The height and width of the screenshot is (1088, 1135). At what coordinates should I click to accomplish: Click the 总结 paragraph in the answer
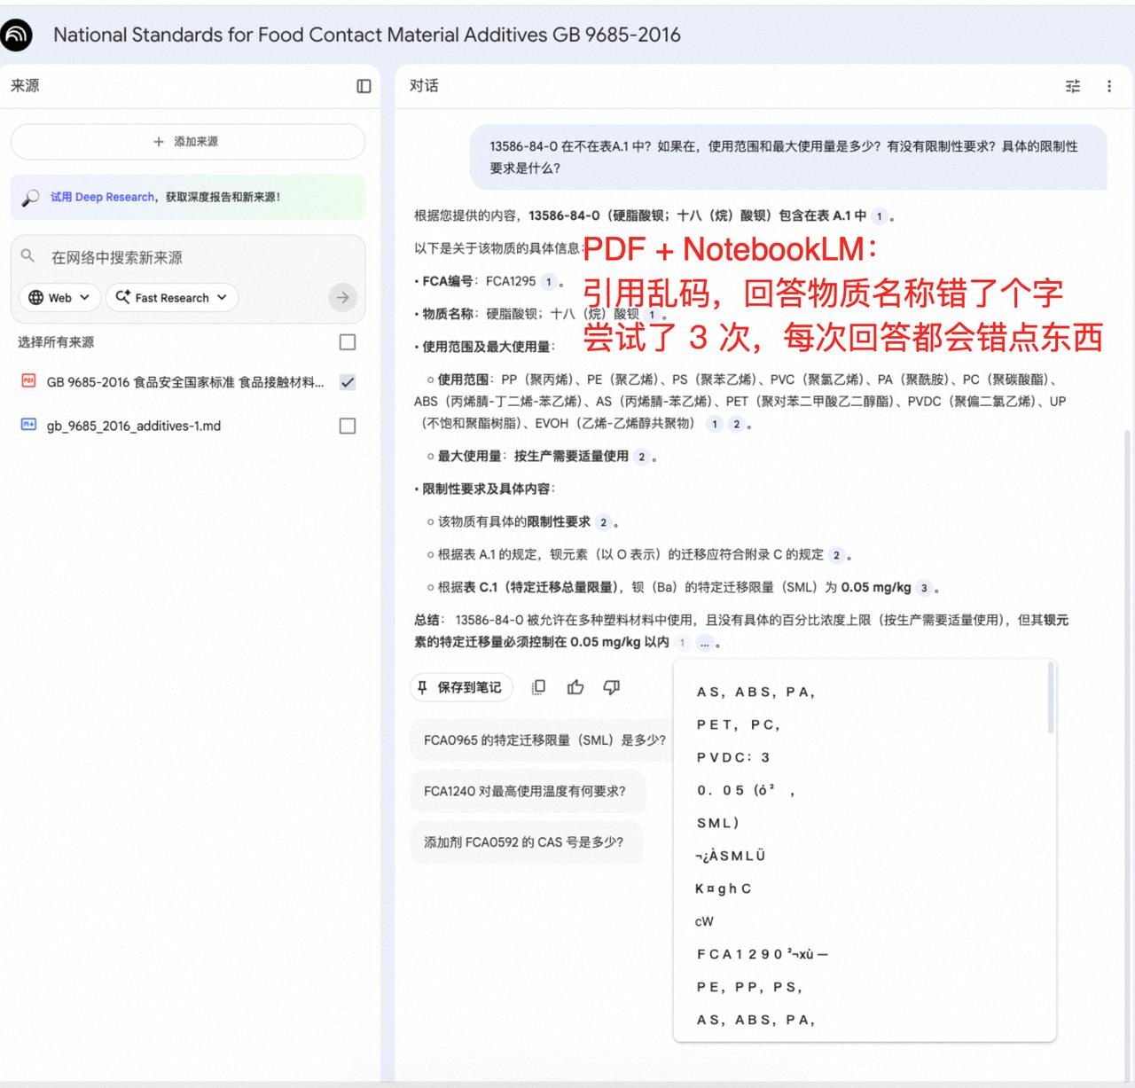(x=741, y=631)
